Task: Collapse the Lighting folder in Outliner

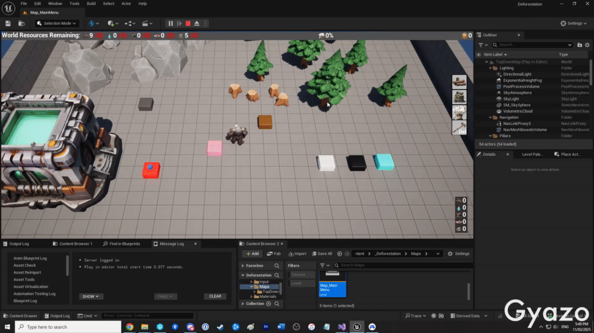Action: [491, 68]
